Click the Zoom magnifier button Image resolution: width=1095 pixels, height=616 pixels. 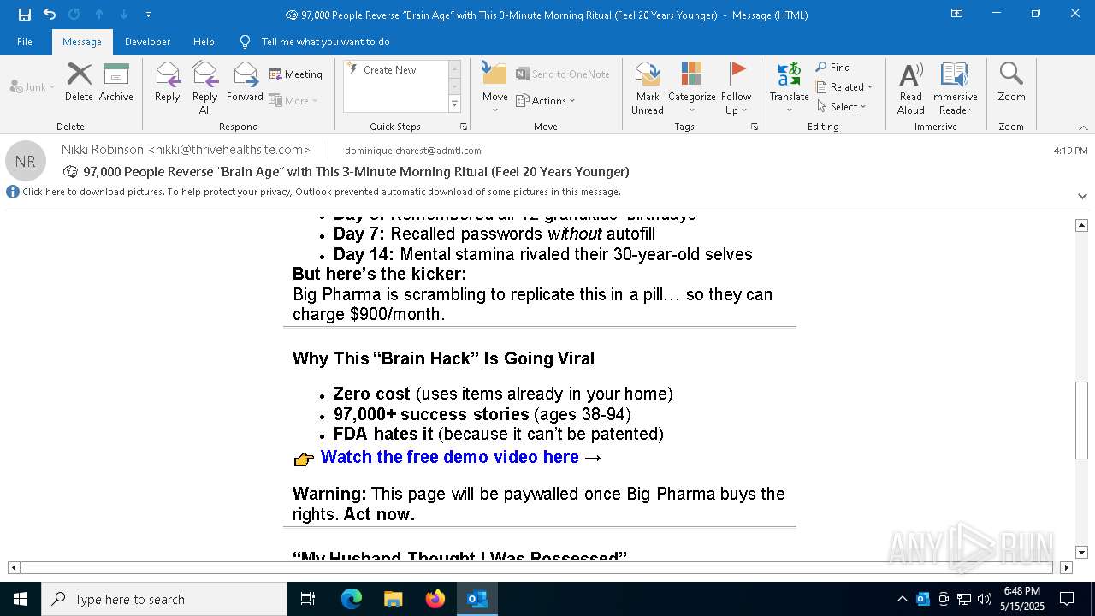[1011, 82]
